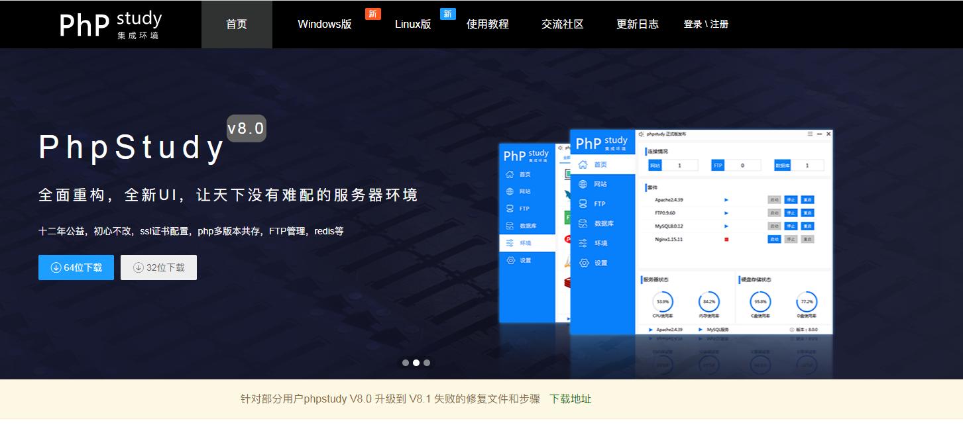Open 更新日志 in the top navigation
The width and height of the screenshot is (963, 429).
[x=638, y=24]
